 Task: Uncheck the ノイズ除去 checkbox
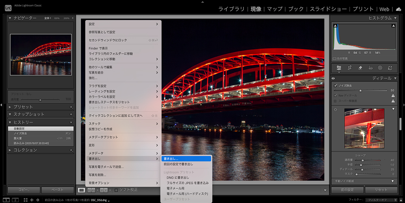pos(335,86)
